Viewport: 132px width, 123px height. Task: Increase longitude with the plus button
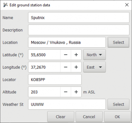(x=76, y=67)
